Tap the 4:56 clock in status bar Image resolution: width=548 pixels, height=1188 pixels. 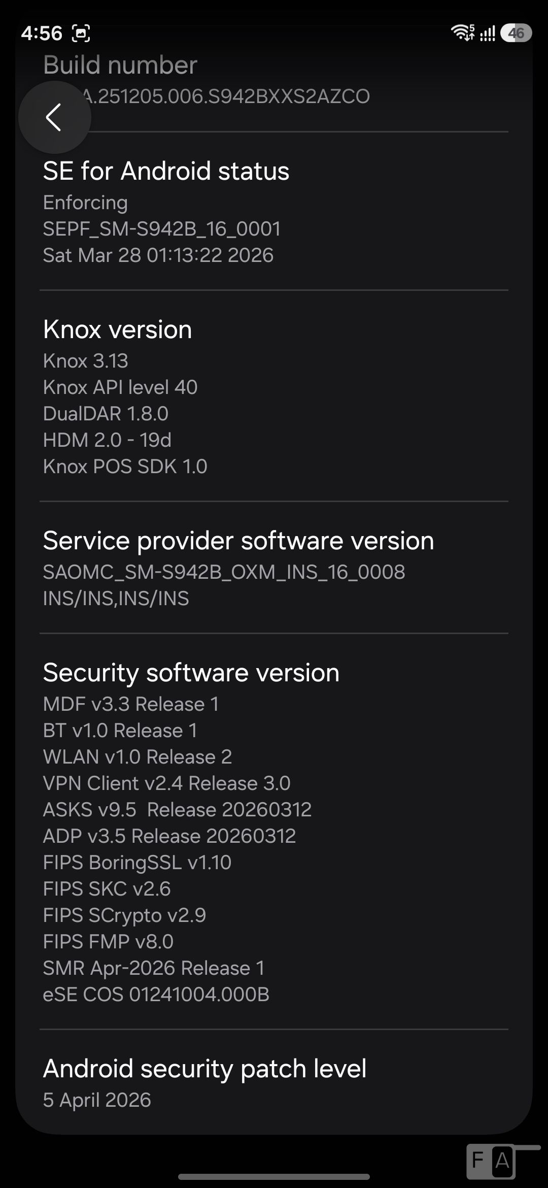click(x=42, y=34)
